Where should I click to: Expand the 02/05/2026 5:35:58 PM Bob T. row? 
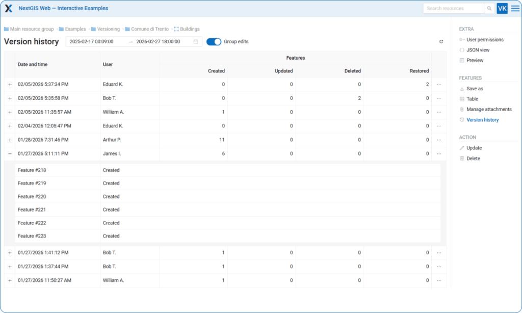point(10,98)
